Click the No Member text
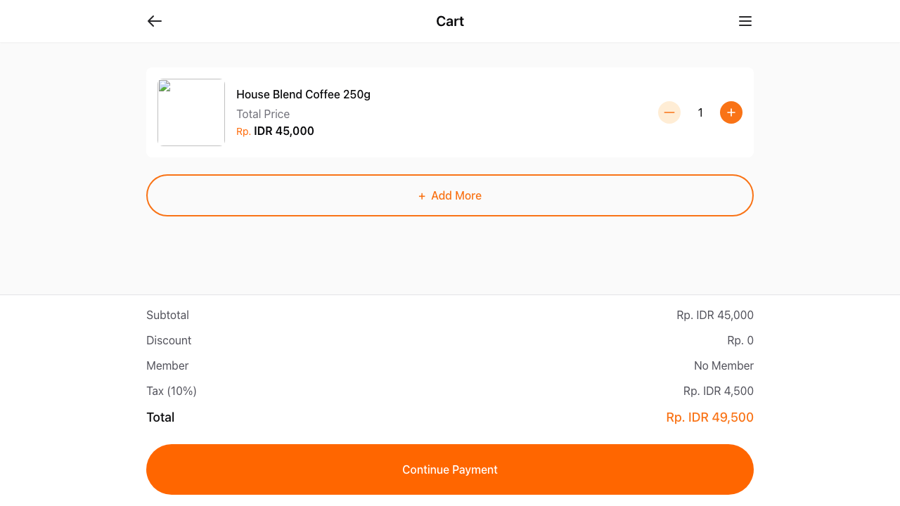 (724, 365)
